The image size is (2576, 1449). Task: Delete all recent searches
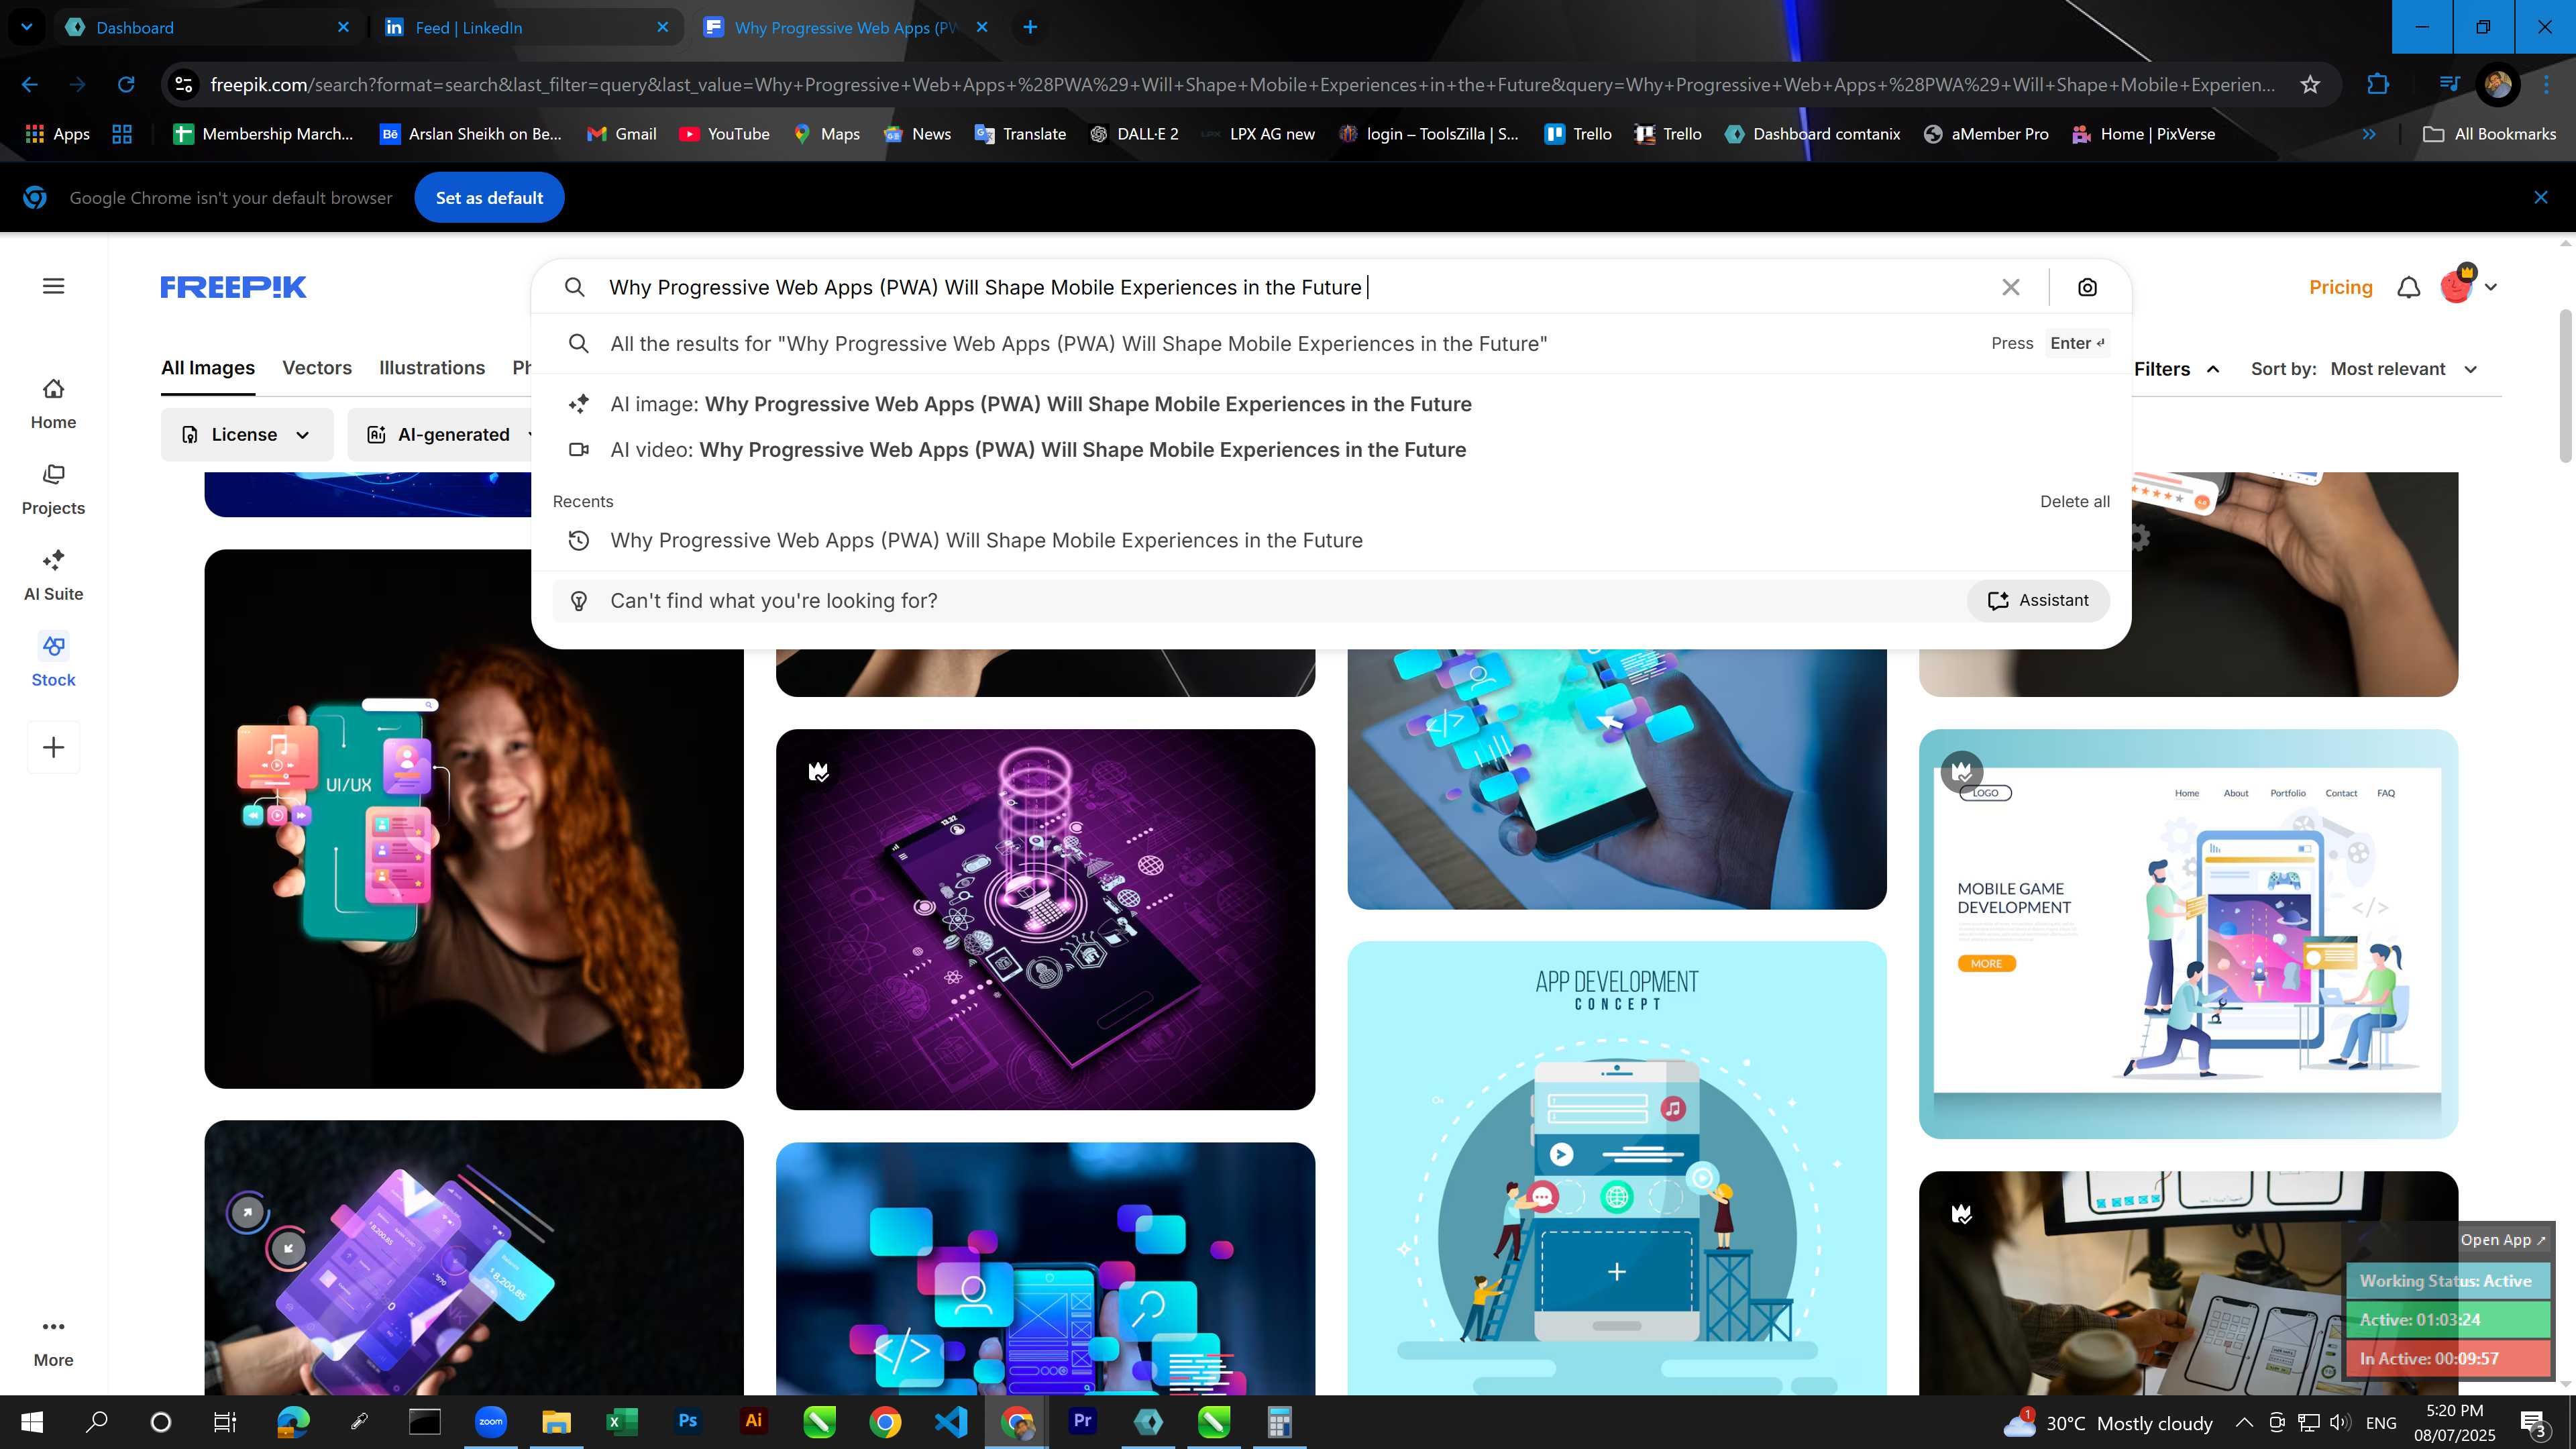pyautogui.click(x=2074, y=501)
